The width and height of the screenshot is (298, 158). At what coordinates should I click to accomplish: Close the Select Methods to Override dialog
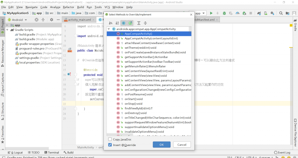click(x=191, y=15)
